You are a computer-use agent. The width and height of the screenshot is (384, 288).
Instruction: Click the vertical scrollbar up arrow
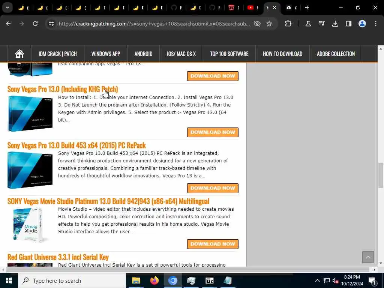click(x=381, y=49)
